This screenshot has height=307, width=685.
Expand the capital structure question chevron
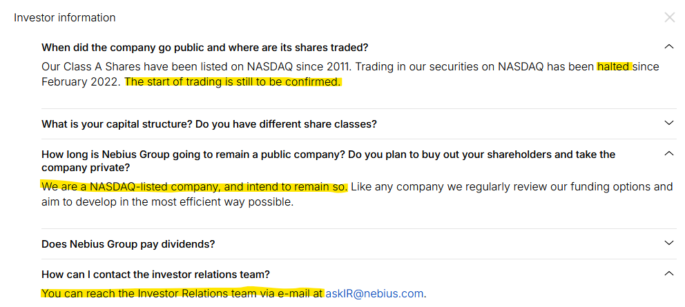pos(668,123)
